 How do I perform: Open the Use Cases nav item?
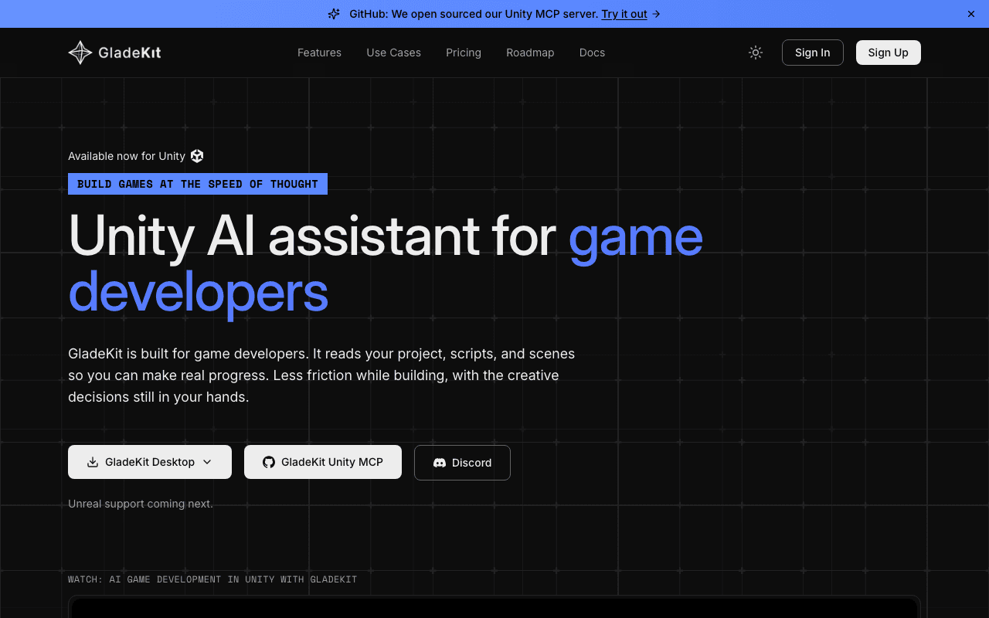click(393, 53)
